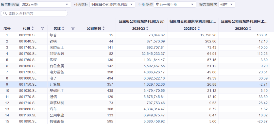
Task: Click quarter-over-quarter value -33.59
Action: 263,97
